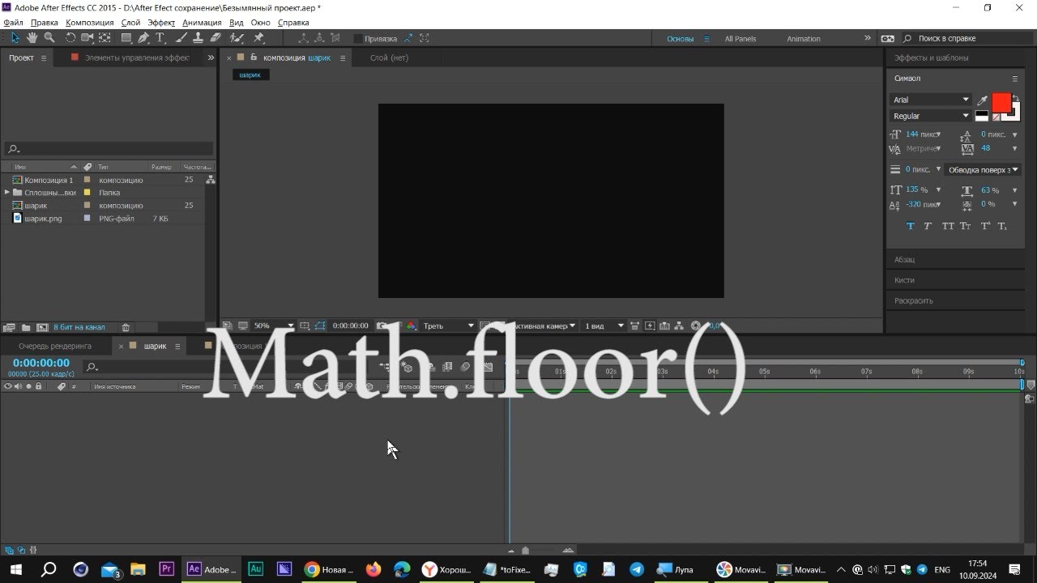Select the Rectangle shape tool

click(126, 38)
